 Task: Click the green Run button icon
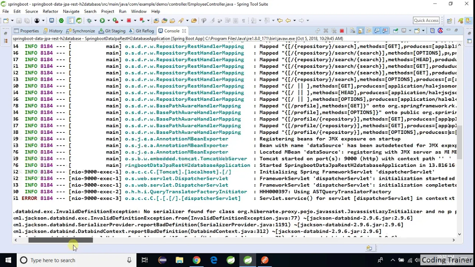pyautogui.click(x=102, y=20)
